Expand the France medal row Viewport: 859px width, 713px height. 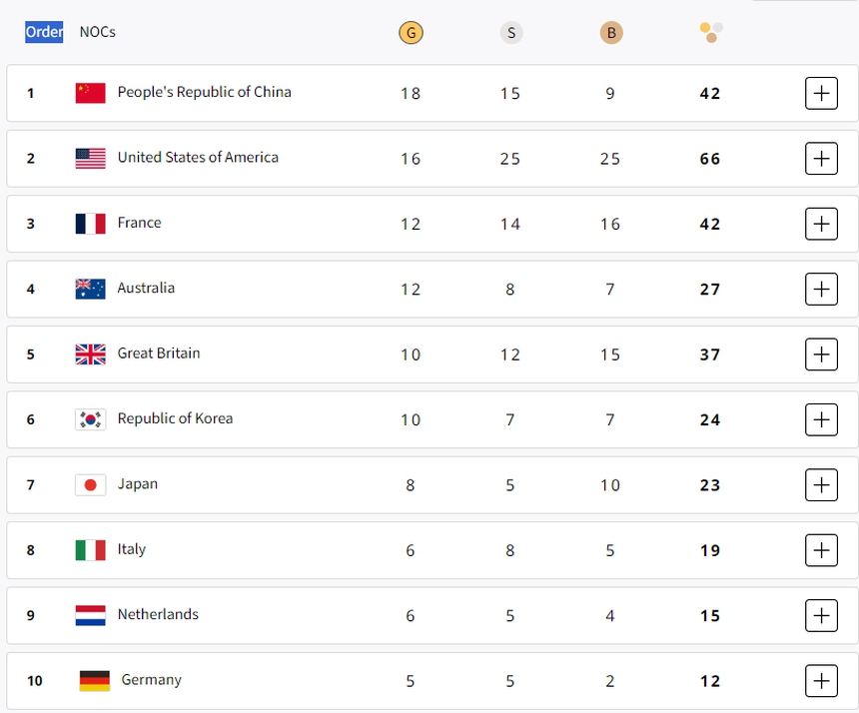[821, 224]
